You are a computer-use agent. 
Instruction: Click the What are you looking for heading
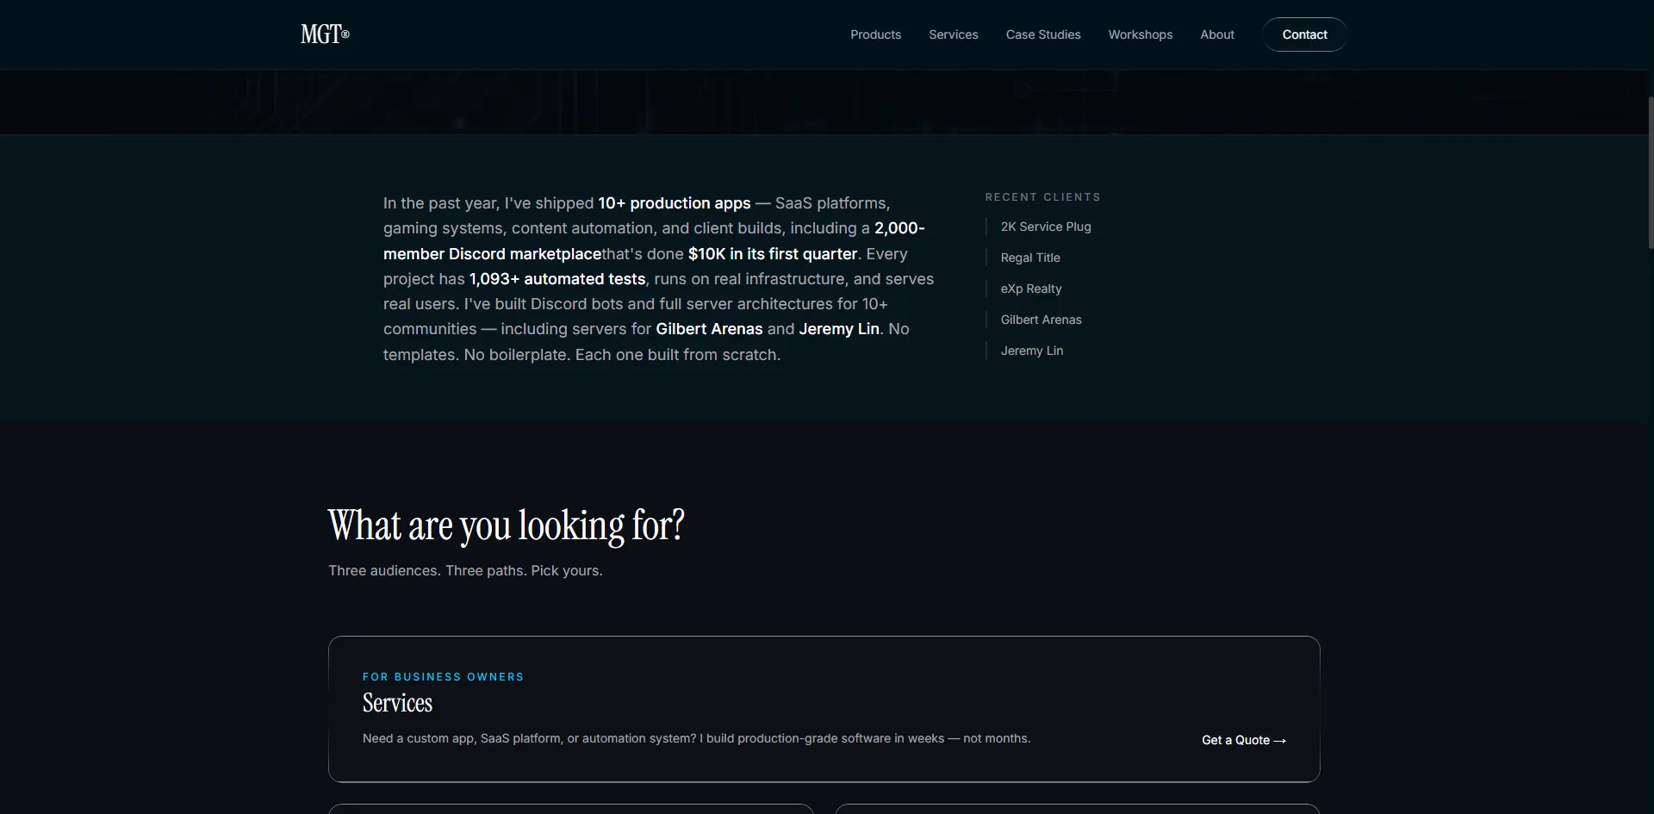505,525
